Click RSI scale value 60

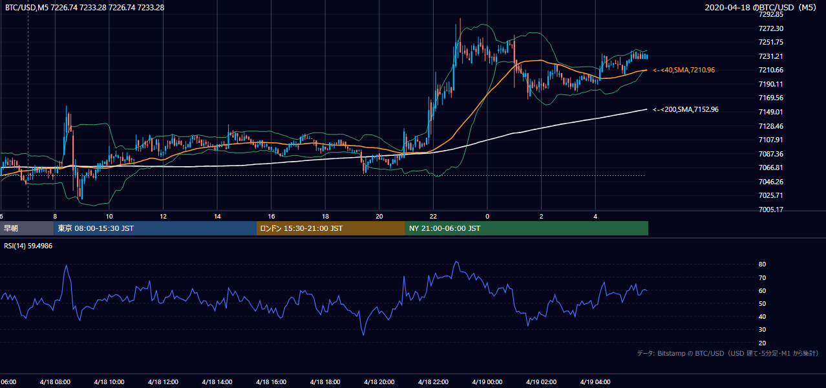click(763, 290)
